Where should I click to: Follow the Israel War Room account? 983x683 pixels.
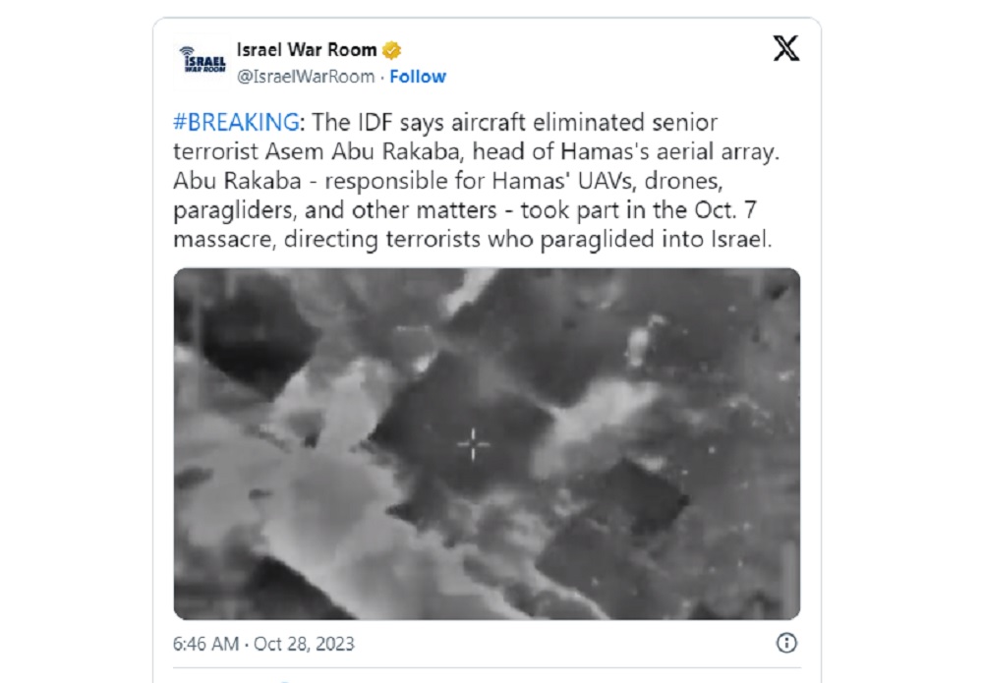click(418, 77)
